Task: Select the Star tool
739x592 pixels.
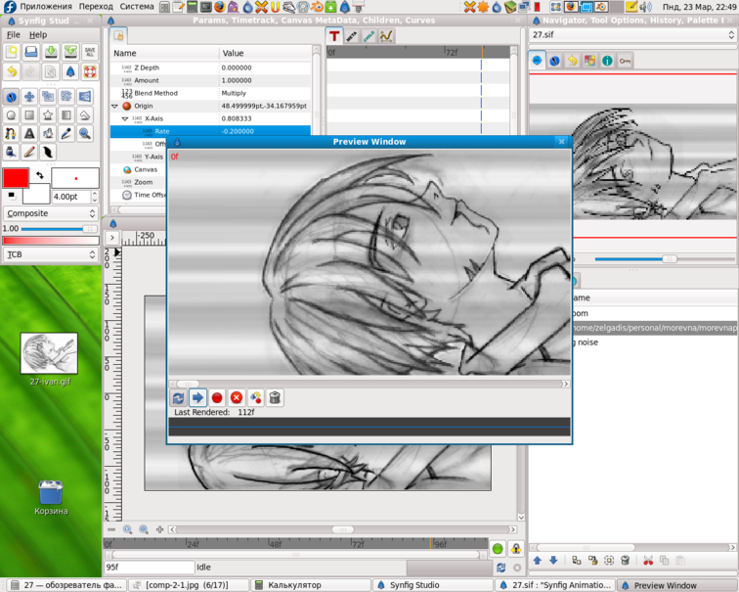Action: click(x=48, y=115)
